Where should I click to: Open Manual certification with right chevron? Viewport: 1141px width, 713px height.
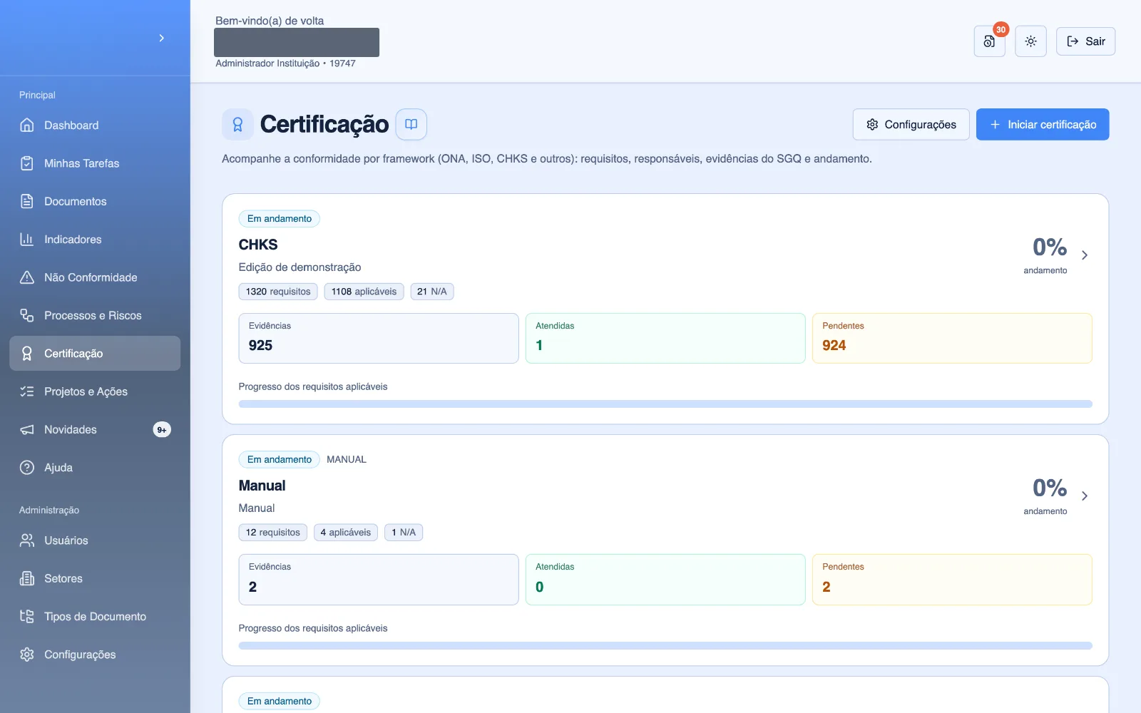(x=1085, y=496)
